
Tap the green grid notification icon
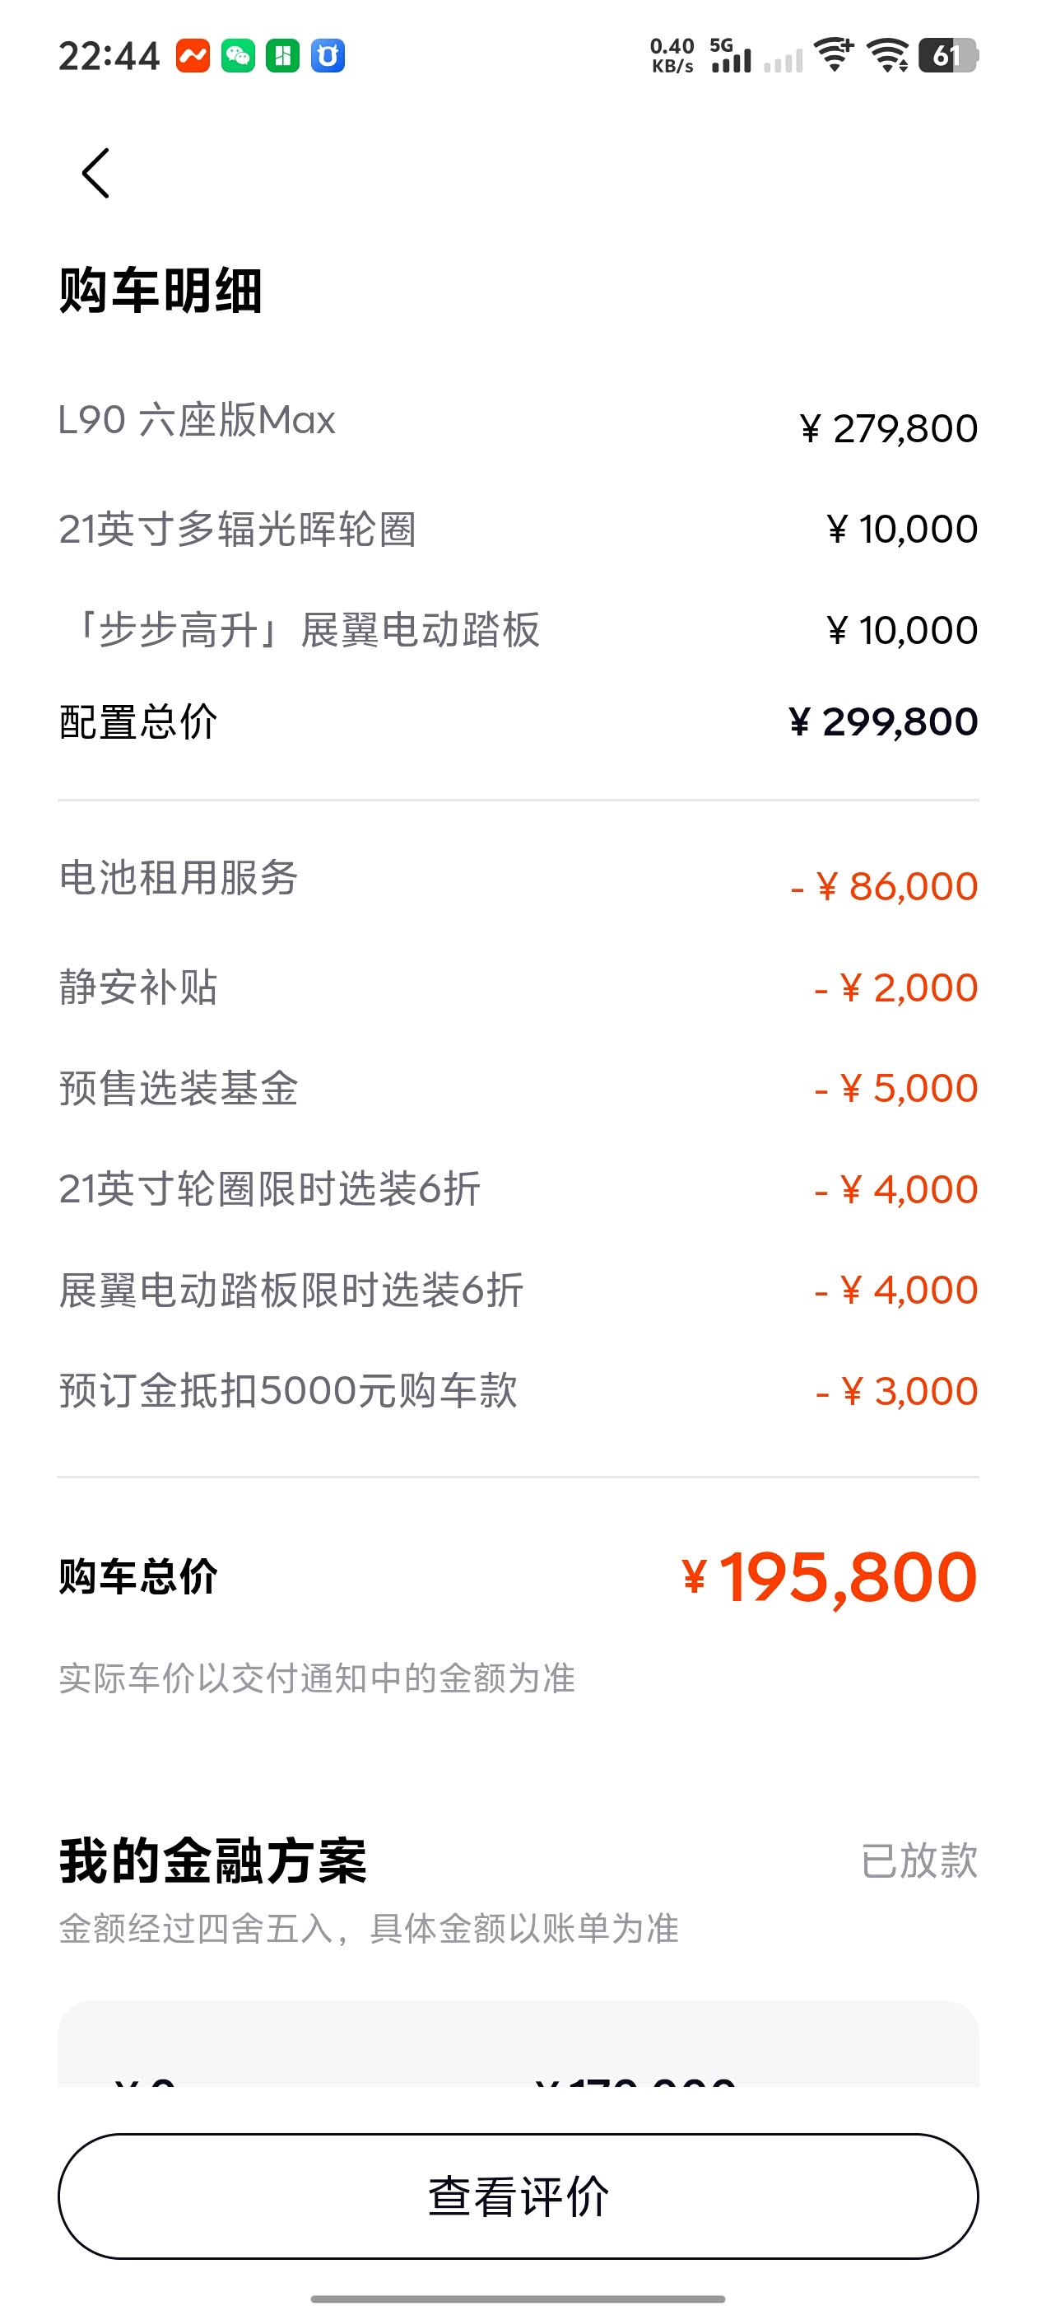(283, 56)
